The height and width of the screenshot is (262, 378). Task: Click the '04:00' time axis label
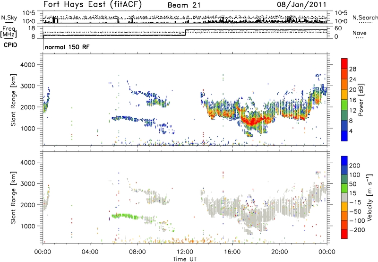pos(90,252)
